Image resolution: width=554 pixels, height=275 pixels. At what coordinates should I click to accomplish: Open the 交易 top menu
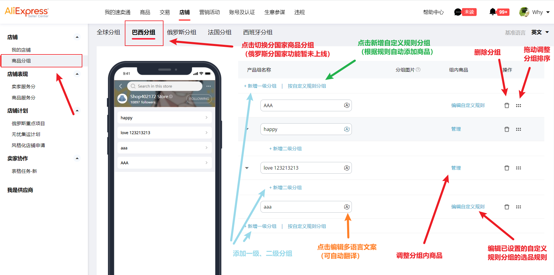[165, 12]
